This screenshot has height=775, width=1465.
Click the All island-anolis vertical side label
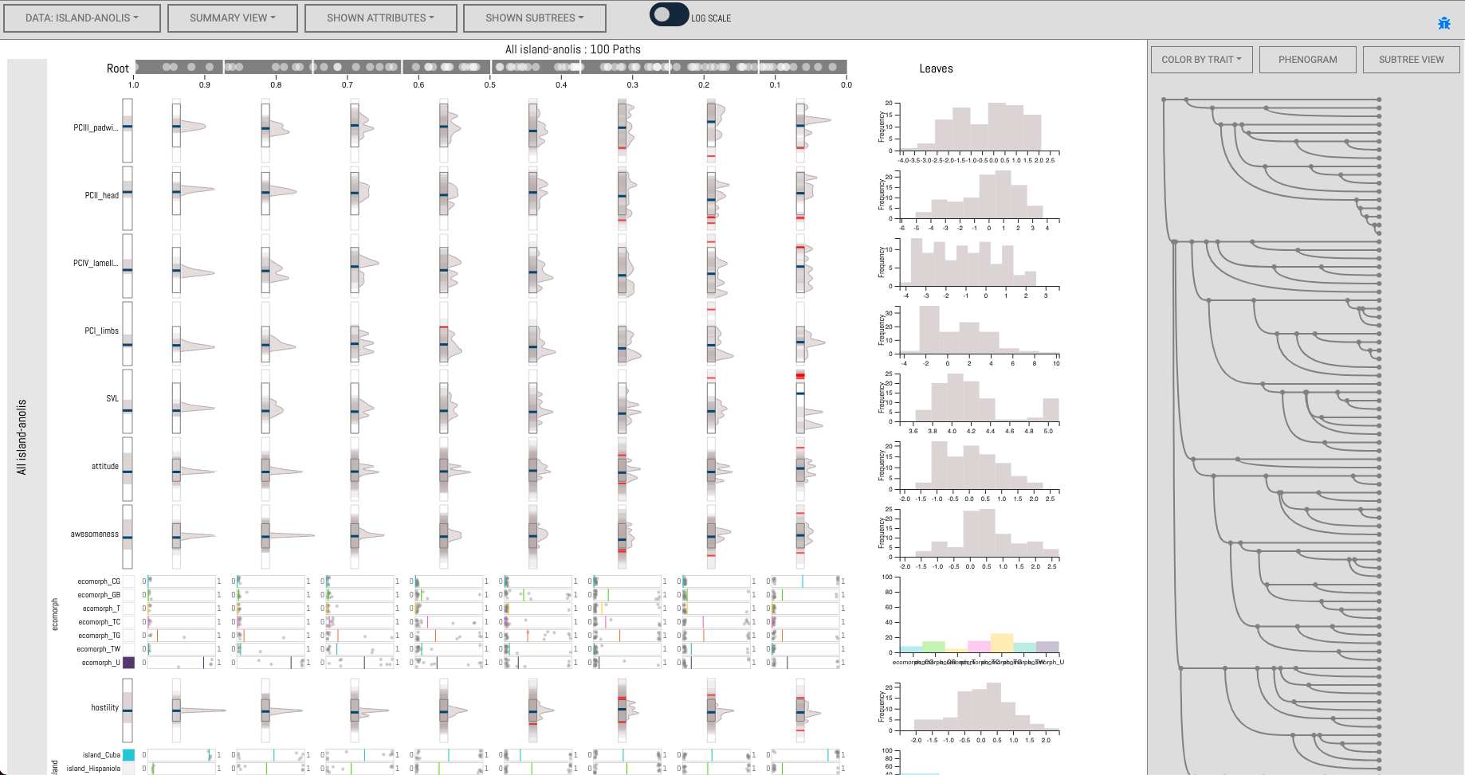22,437
